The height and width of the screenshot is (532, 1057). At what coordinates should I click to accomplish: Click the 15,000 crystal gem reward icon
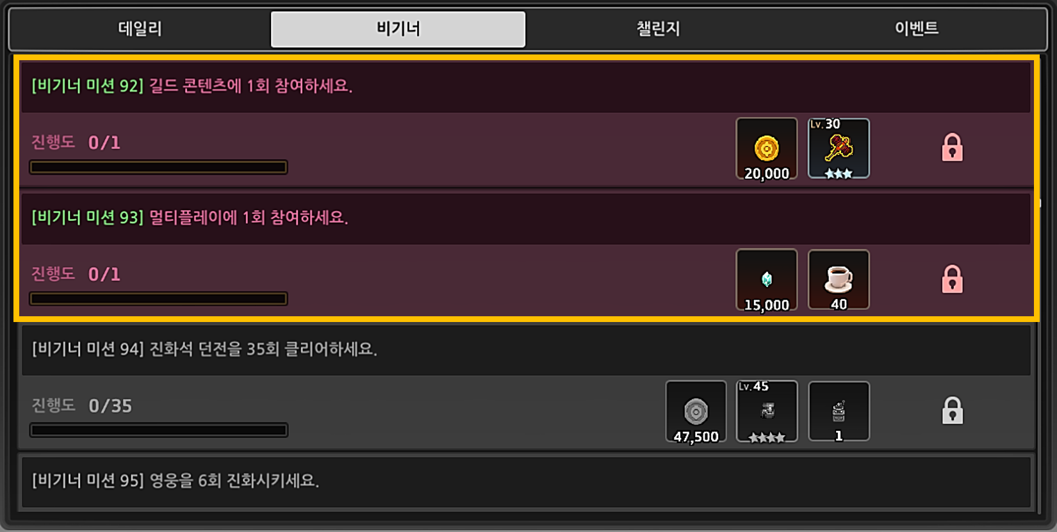pos(766,280)
